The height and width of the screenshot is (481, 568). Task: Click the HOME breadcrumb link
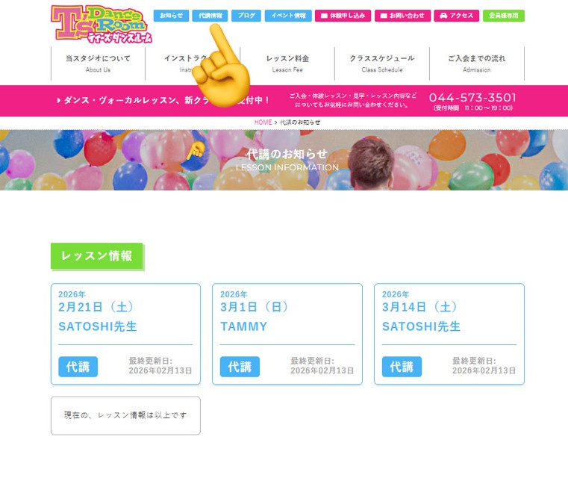coord(263,122)
